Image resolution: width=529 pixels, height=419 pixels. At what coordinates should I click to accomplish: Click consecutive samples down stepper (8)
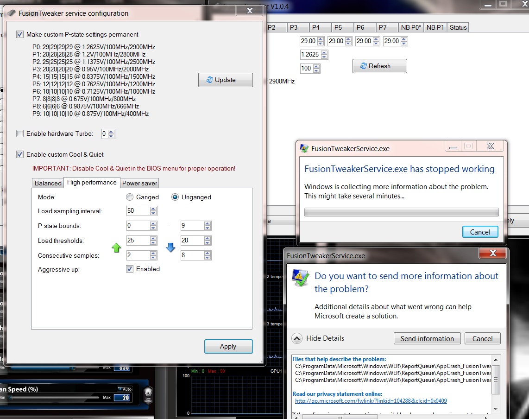click(x=208, y=255)
